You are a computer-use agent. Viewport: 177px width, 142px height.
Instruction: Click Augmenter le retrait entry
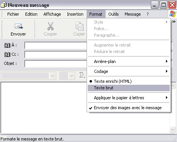coord(129,45)
